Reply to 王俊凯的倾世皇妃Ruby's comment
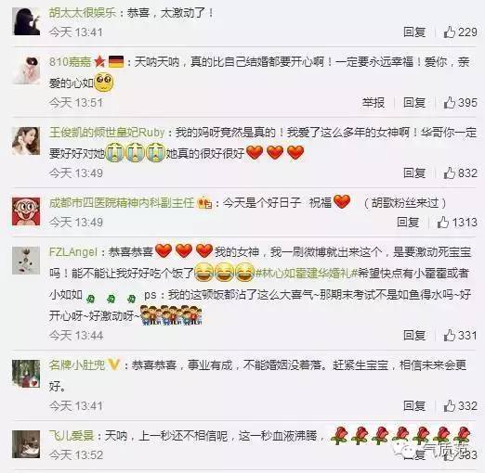Screen dimensions: 485x473 (x=414, y=173)
